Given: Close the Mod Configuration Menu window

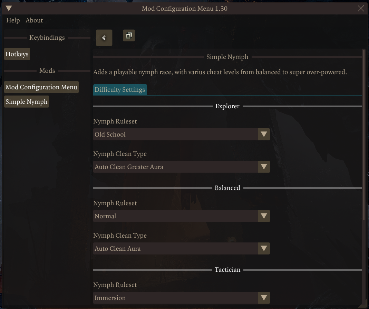Looking at the screenshot, I should tap(360, 9).
